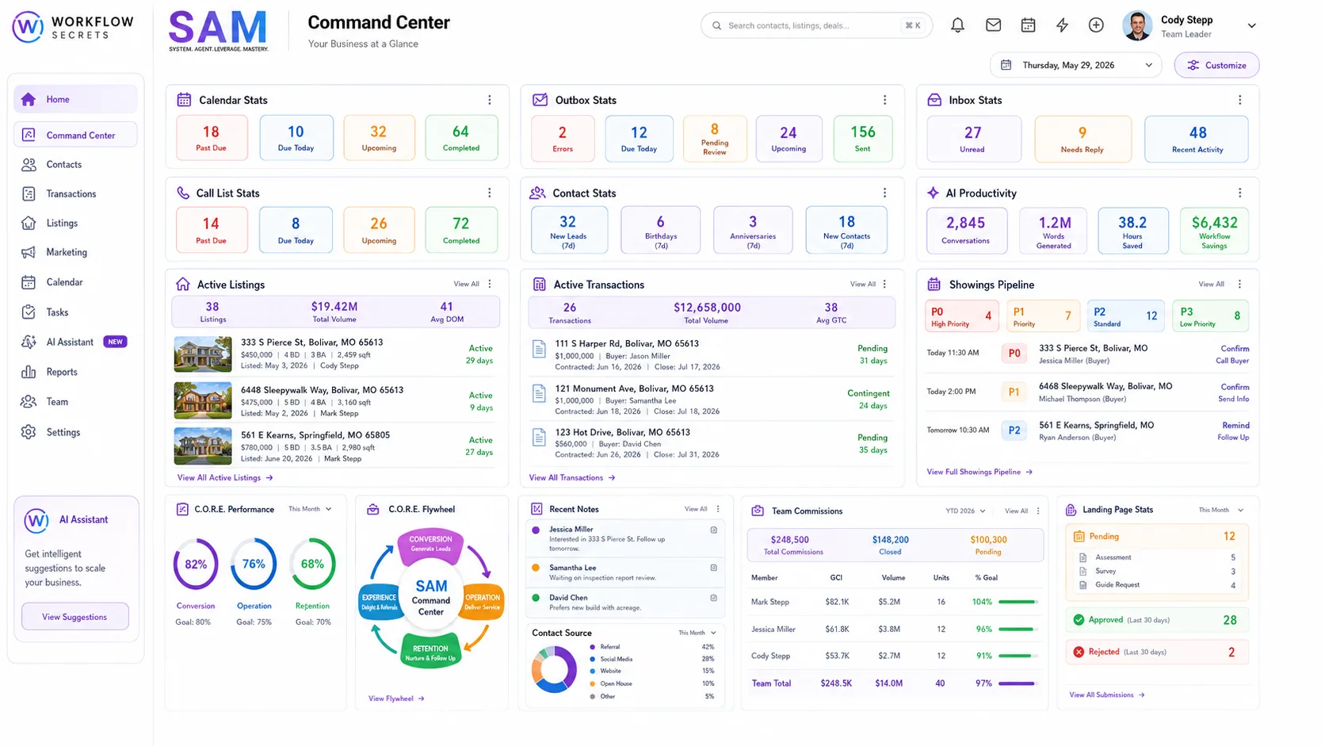This screenshot has height=746, width=1325.
Task: Open Calendar Stats three-dot menu
Action: [x=489, y=100]
